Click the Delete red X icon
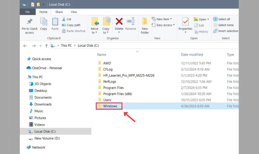The width and height of the screenshot is (259, 154). pos(119,21)
